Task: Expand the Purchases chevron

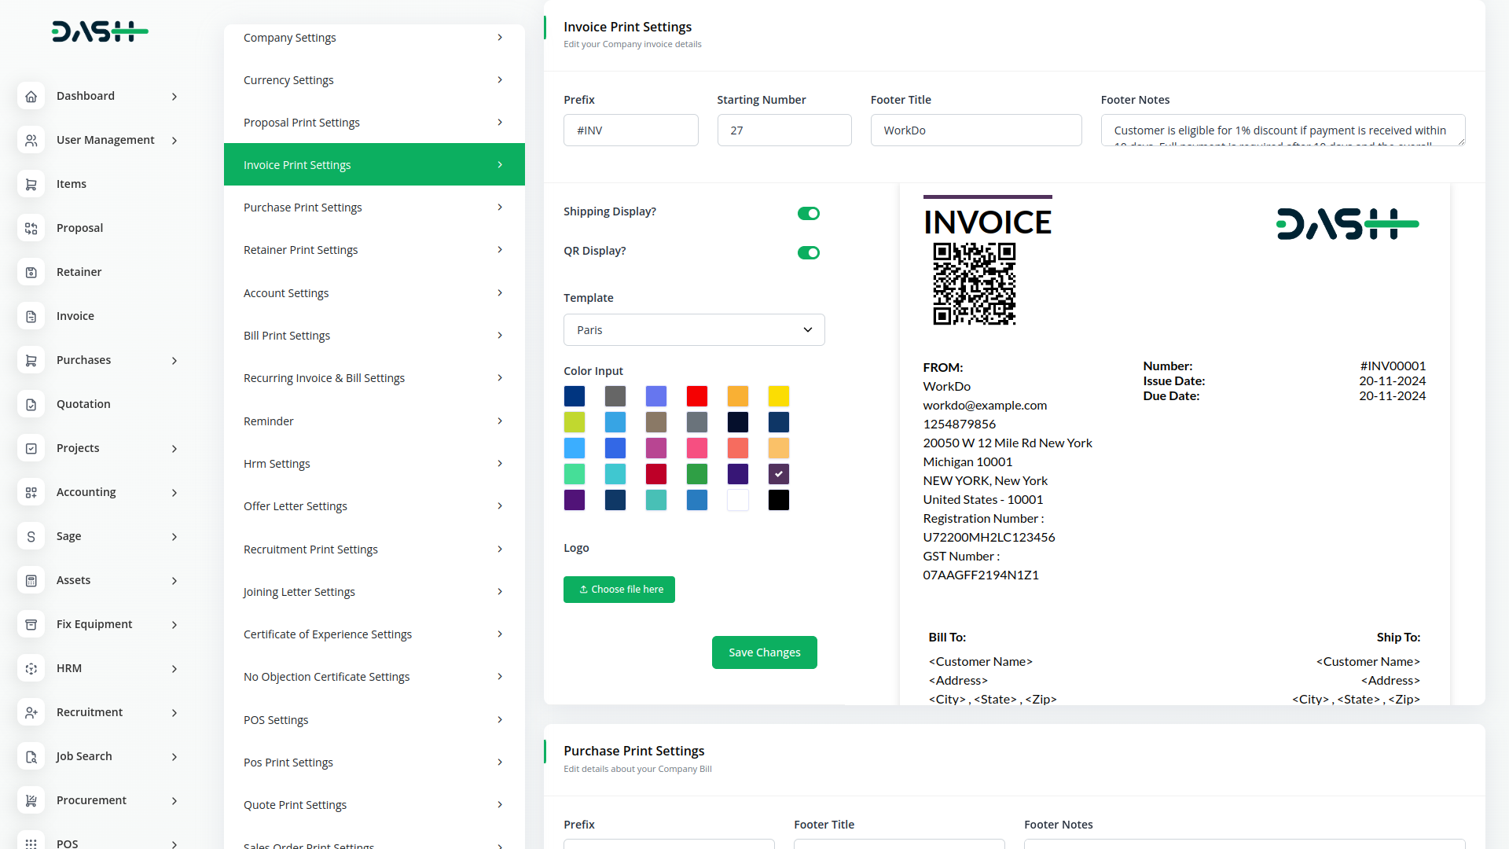Action: point(174,361)
